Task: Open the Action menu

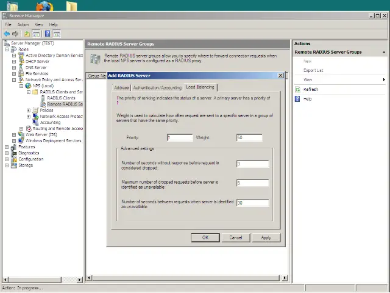Action: click(23, 24)
